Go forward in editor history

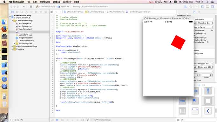click(60, 12)
